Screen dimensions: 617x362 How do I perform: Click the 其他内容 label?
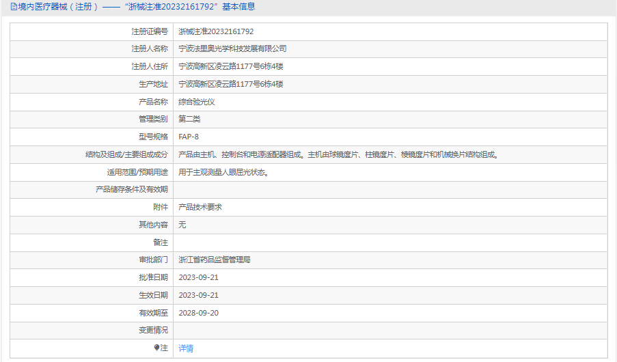[153, 225]
